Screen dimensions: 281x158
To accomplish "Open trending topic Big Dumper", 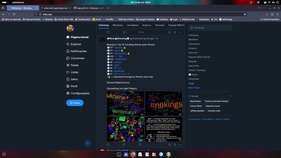I will click(196, 101).
